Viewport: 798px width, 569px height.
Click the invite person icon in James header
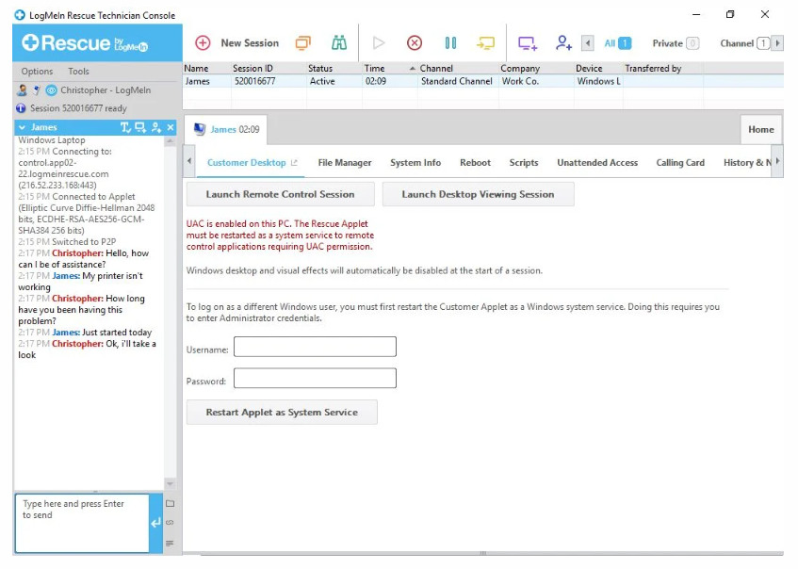(156, 127)
